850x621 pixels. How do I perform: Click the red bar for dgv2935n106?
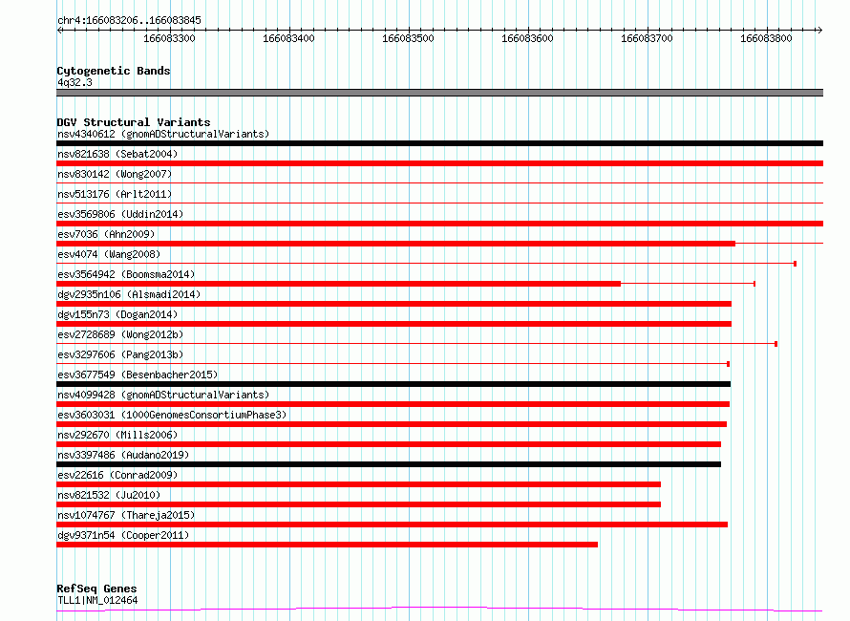[394, 304]
